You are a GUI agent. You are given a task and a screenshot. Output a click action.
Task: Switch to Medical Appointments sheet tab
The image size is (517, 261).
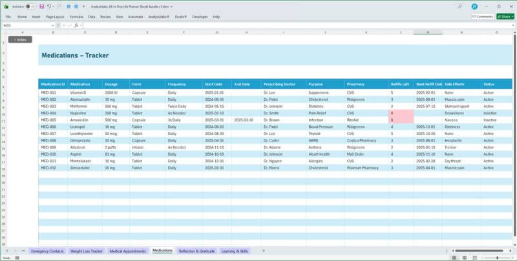pos(127,251)
